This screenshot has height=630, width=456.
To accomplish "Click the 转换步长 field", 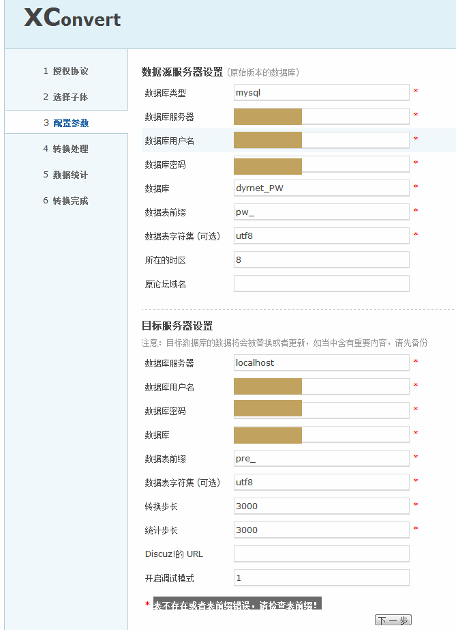I will (x=321, y=506).
